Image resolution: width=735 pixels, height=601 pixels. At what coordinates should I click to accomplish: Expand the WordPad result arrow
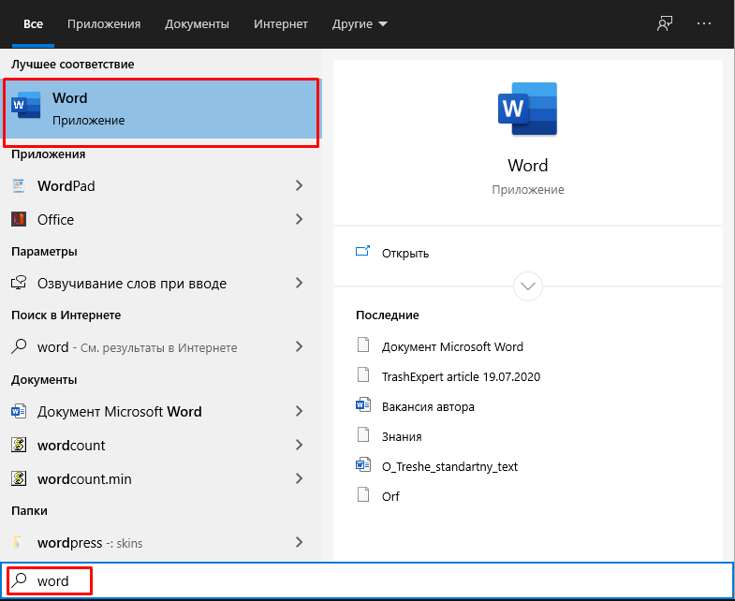pos(299,185)
